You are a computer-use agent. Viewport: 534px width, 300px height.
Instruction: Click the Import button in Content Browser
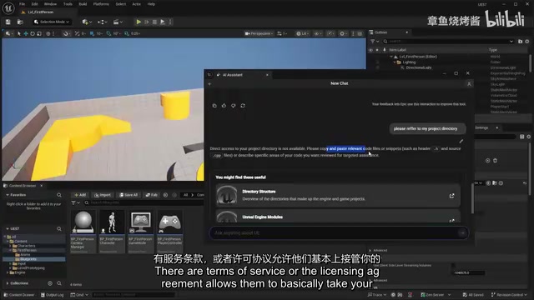click(x=103, y=195)
